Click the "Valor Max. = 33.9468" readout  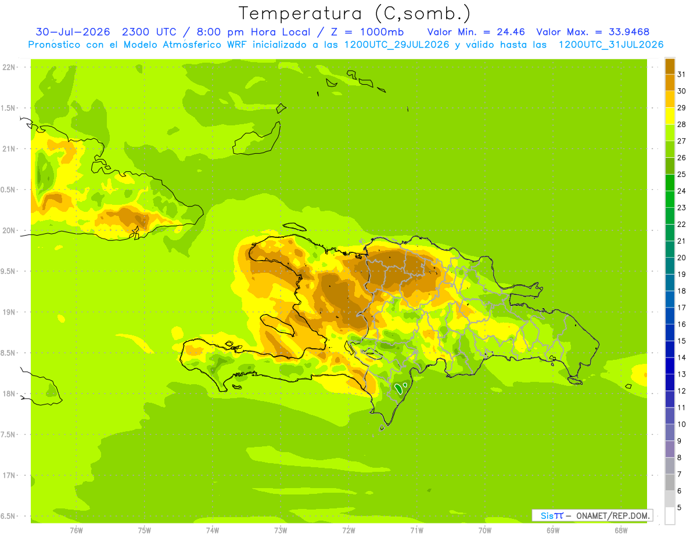(593, 32)
